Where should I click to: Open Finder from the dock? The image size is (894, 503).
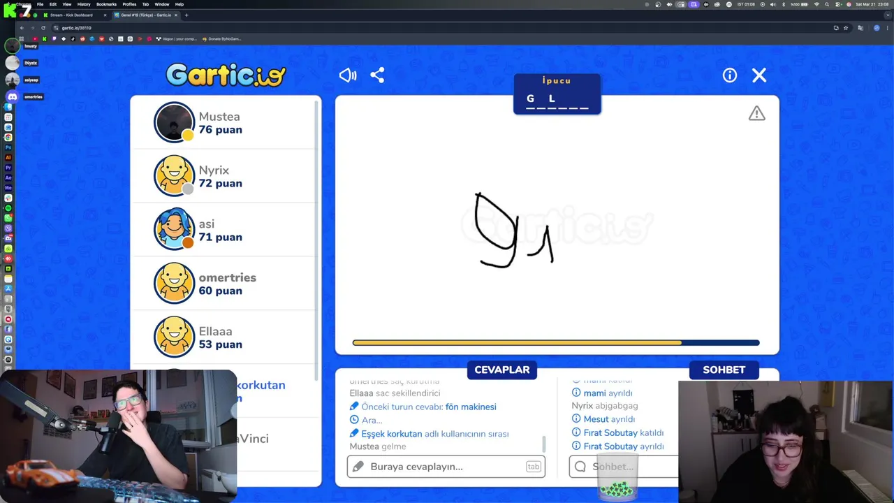[8, 107]
